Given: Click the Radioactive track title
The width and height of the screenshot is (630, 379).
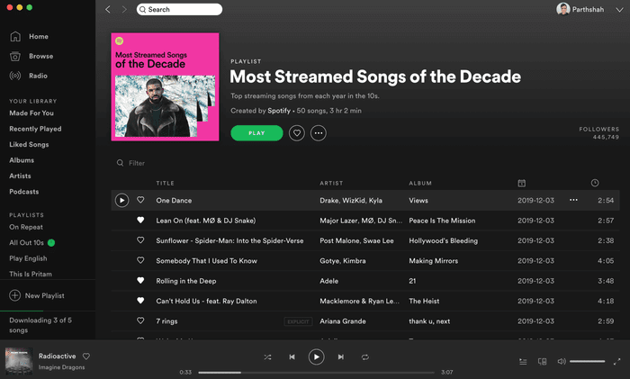Looking at the screenshot, I should pyautogui.click(x=57, y=356).
